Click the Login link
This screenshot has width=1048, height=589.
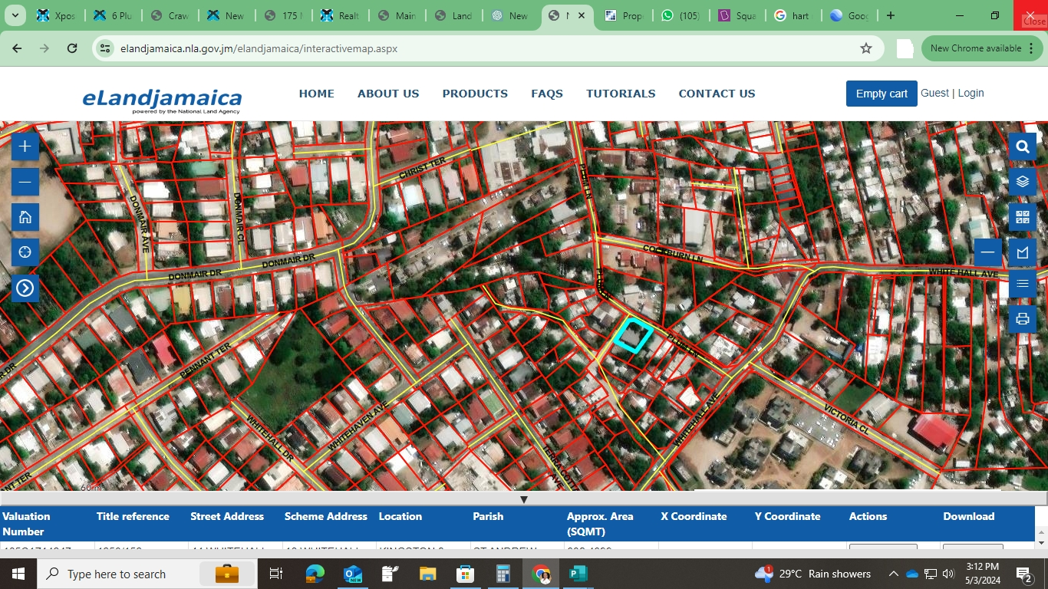[x=971, y=93]
